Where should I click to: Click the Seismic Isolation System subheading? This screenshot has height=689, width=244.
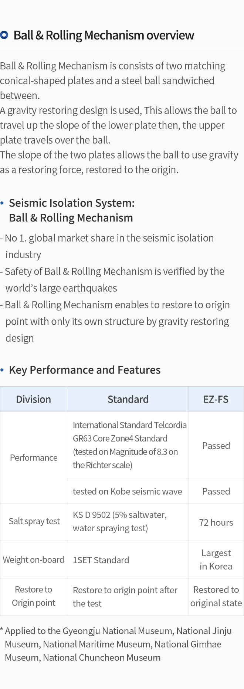(72, 210)
